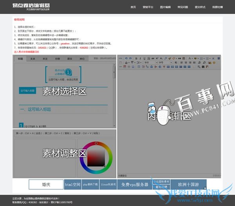Expand the unordered list dropdown arrow

tap(210, 59)
